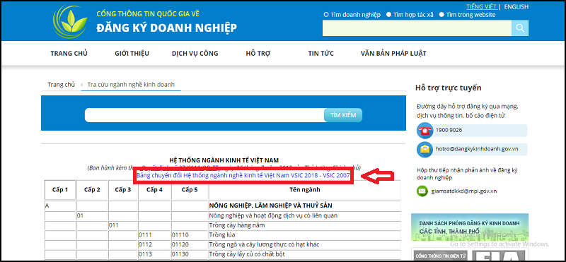Focus the header enterprise search field
Screen dimensions: 566x262
[417, 28]
